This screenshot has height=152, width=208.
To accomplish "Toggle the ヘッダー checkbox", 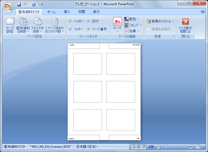I will pos(70,21).
